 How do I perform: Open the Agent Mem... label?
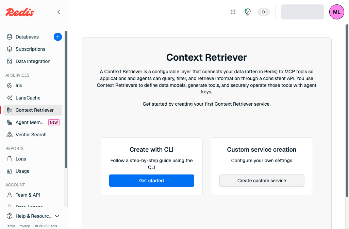click(29, 122)
